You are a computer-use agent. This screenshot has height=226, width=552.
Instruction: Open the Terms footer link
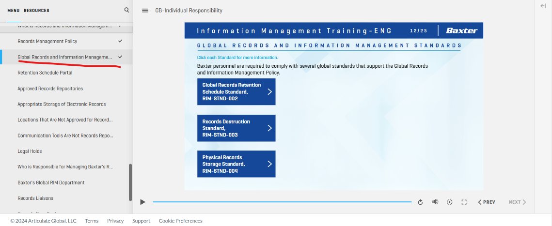point(92,221)
